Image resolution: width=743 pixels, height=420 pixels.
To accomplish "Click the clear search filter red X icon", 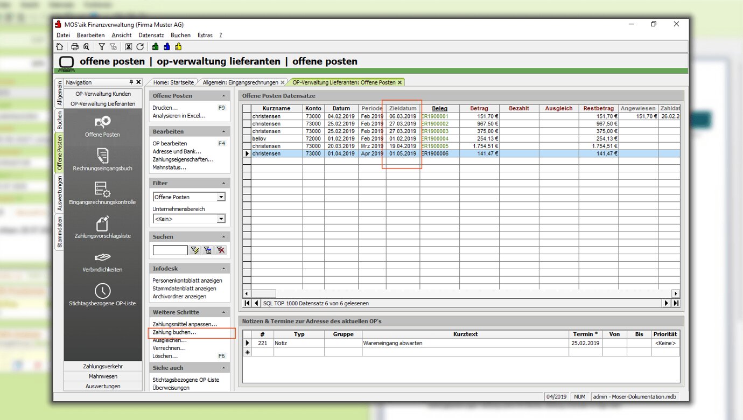I will click(x=221, y=250).
